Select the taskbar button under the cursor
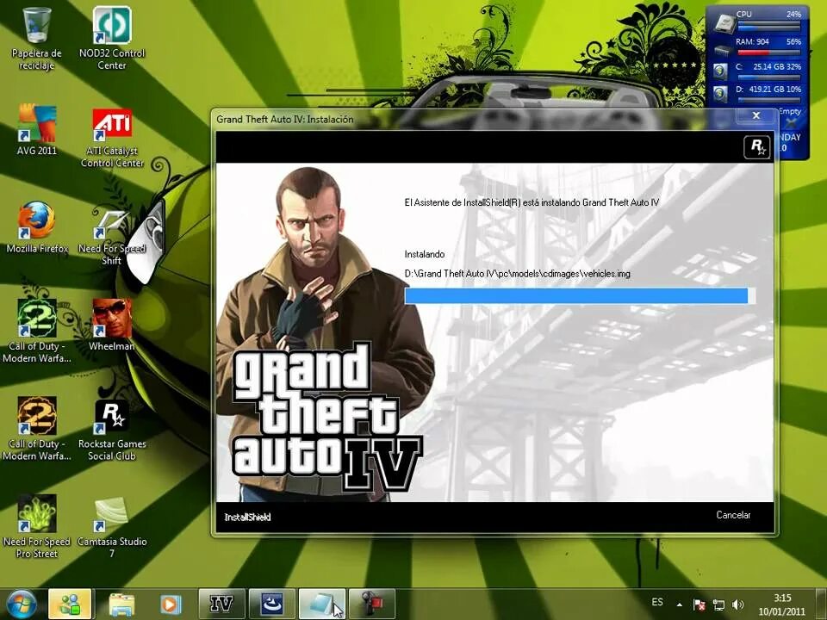Viewport: 827px width, 620px height. coord(321,604)
